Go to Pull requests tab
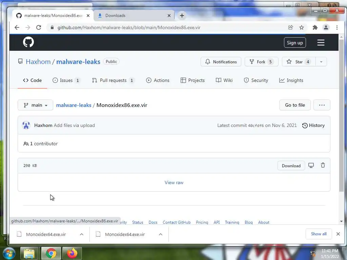This screenshot has width=347, height=260. (113, 80)
